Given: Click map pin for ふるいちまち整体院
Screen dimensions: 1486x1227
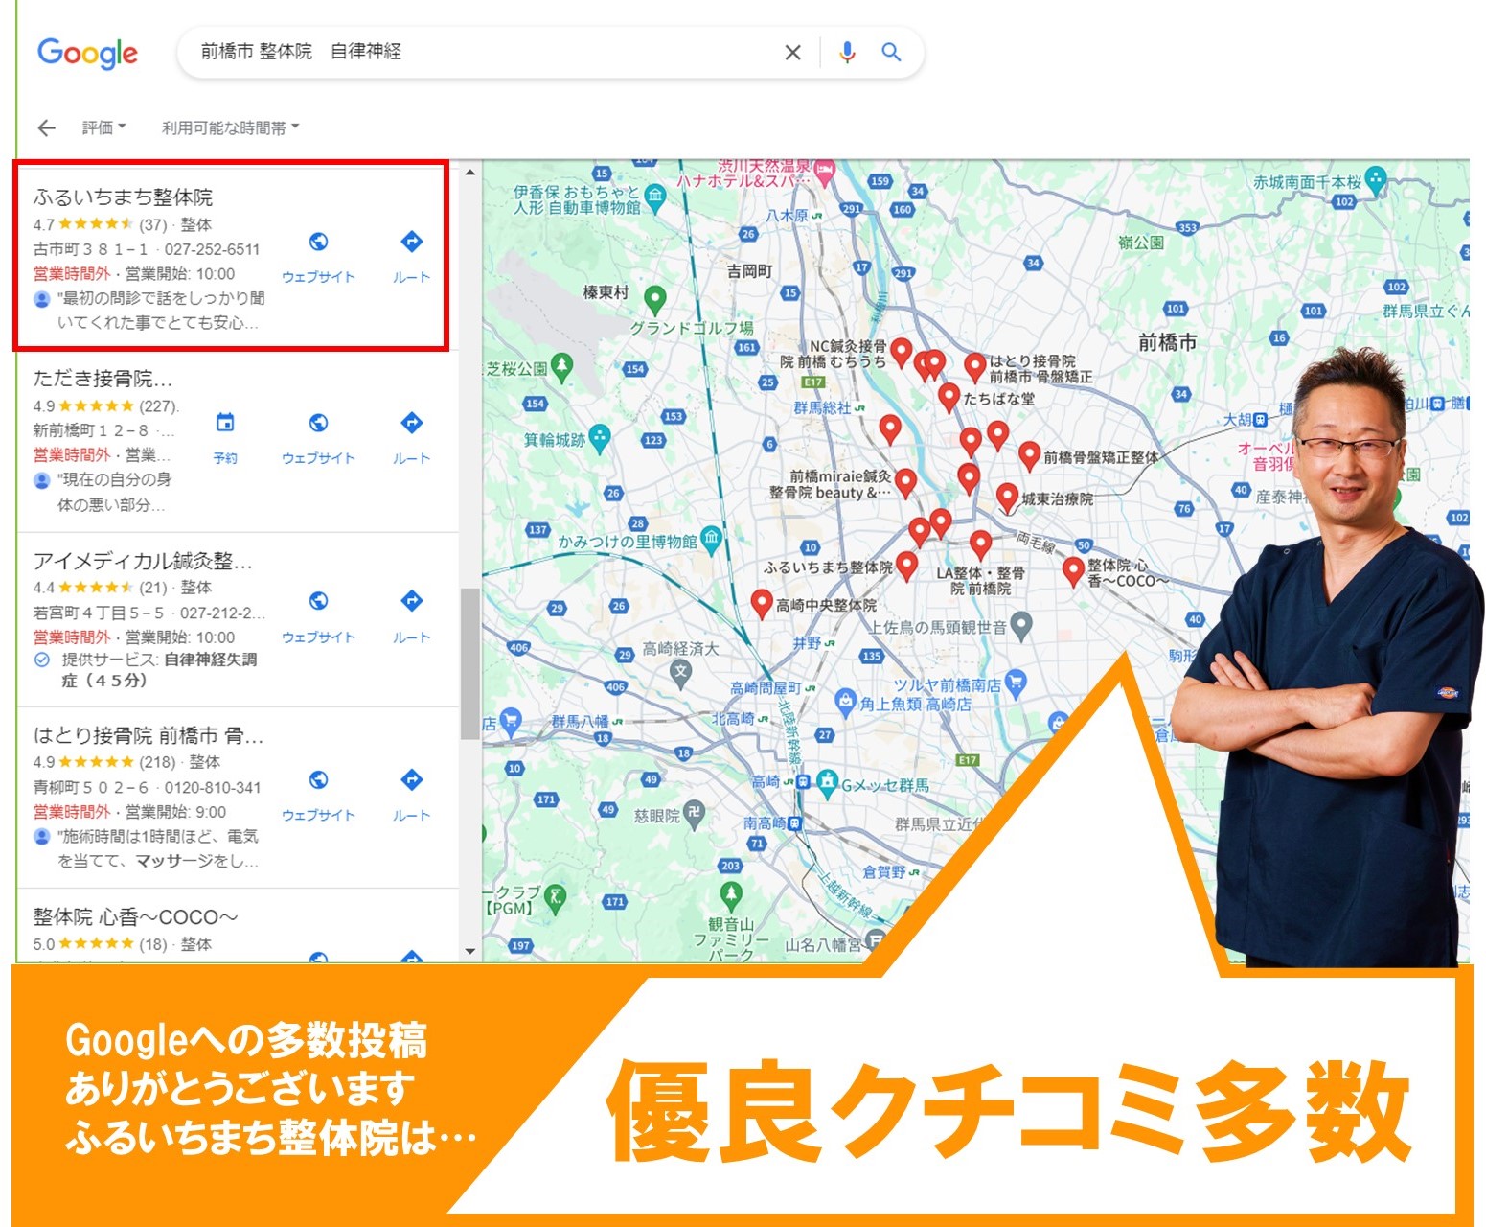Looking at the screenshot, I should click(906, 564).
